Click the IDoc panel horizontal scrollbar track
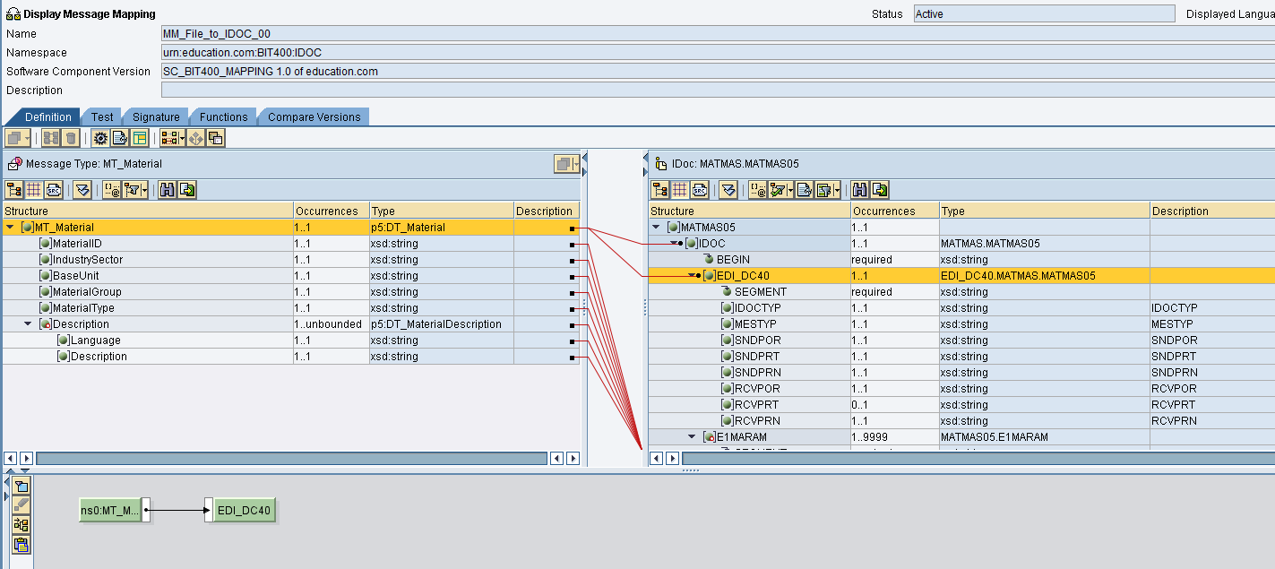The width and height of the screenshot is (1275, 569). (x=978, y=459)
